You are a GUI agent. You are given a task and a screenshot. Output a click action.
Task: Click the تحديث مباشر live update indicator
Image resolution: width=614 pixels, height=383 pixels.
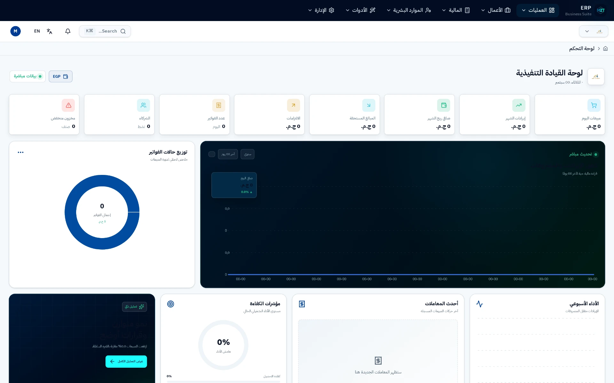[584, 154]
